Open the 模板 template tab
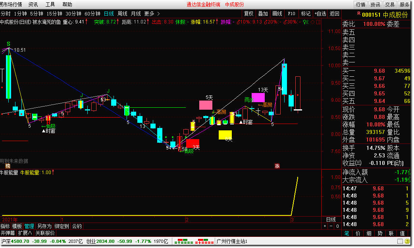Image resolution: width=414 pixels, height=248 pixels. coord(17,226)
